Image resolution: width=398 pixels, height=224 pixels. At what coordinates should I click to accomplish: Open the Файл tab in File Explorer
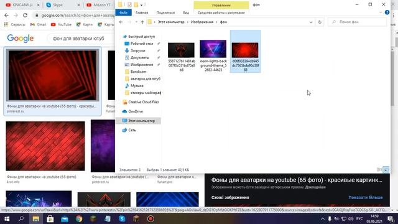123,12
